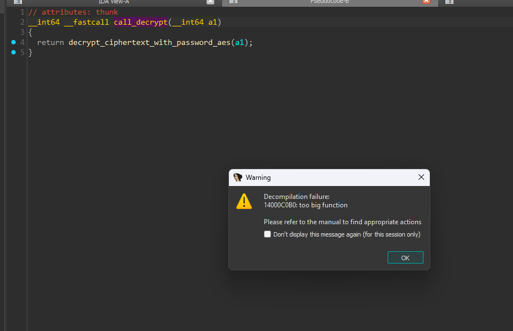Click the IDA View-A tab icon

point(17,2)
